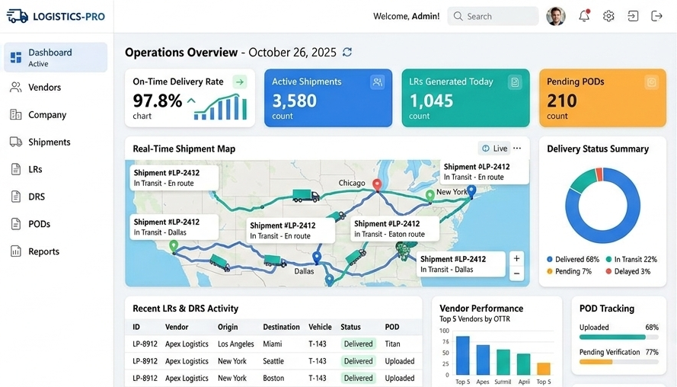Open settings gear in top bar

coord(608,16)
